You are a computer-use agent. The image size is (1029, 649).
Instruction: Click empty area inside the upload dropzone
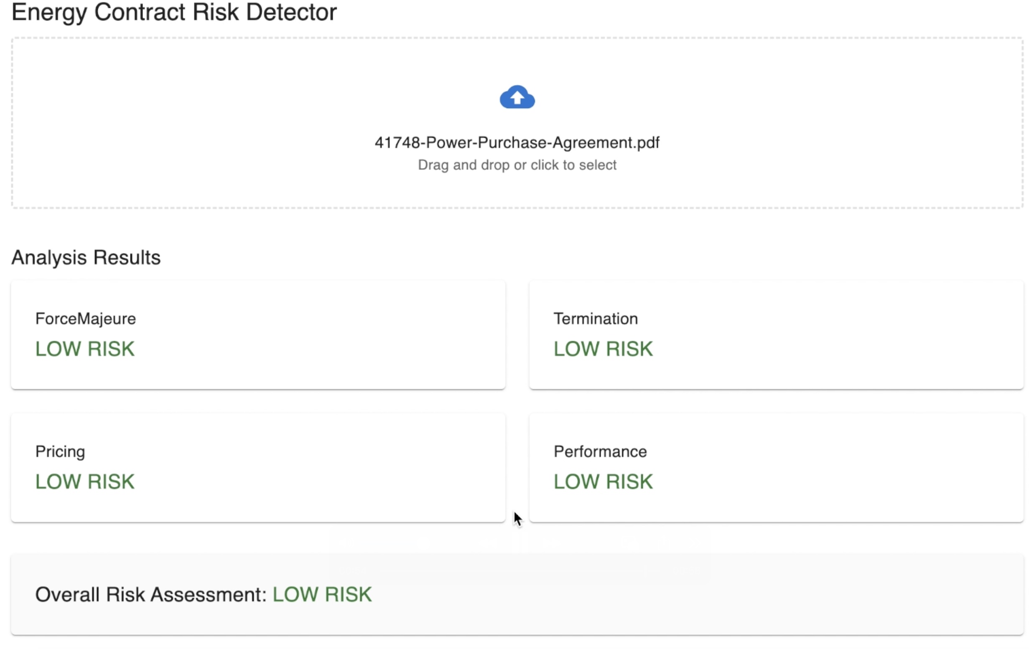click(214, 124)
